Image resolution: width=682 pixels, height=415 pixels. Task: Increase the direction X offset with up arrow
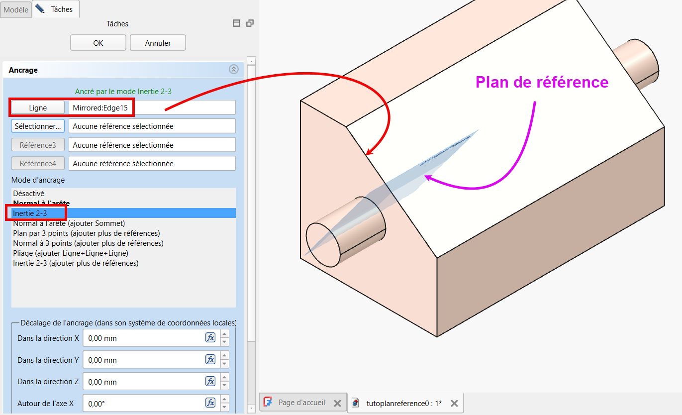(225, 334)
